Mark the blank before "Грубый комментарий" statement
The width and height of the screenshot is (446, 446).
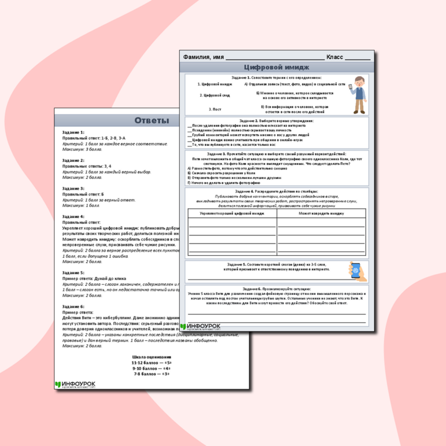click(190, 136)
